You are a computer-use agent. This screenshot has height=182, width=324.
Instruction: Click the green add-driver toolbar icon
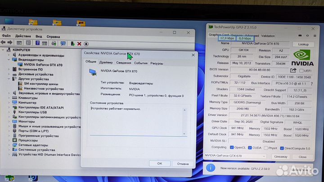click(x=72, y=44)
